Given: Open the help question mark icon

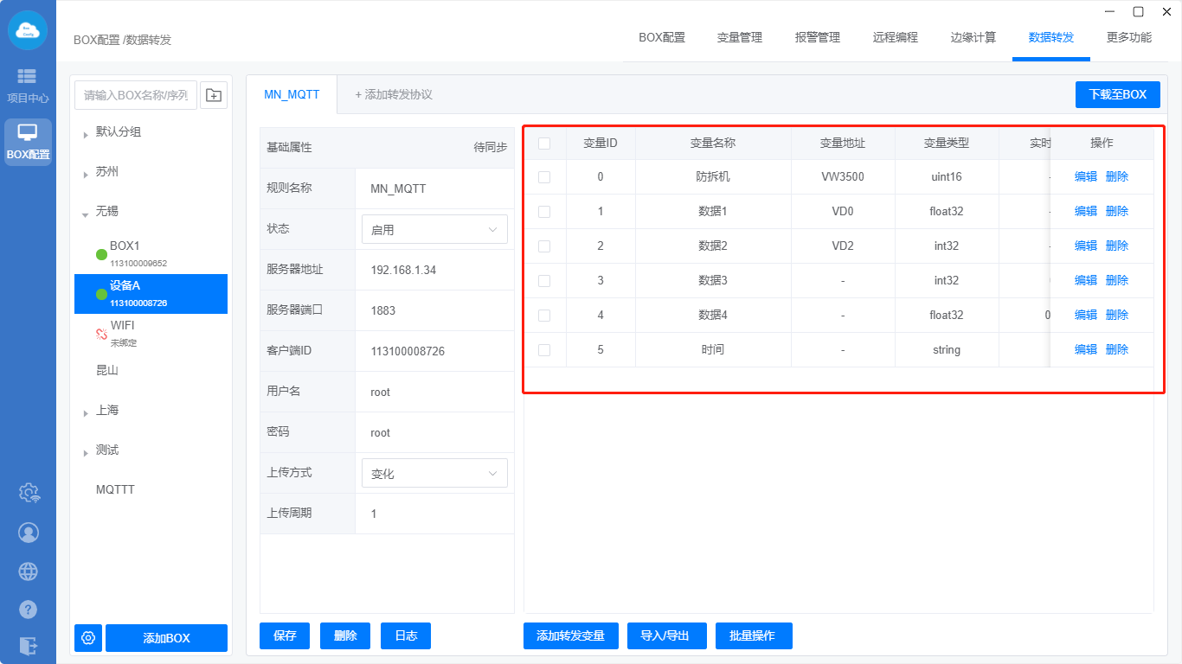Looking at the screenshot, I should pos(29,610).
